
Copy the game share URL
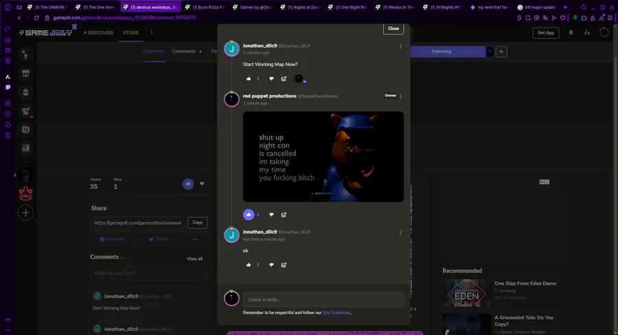click(198, 222)
